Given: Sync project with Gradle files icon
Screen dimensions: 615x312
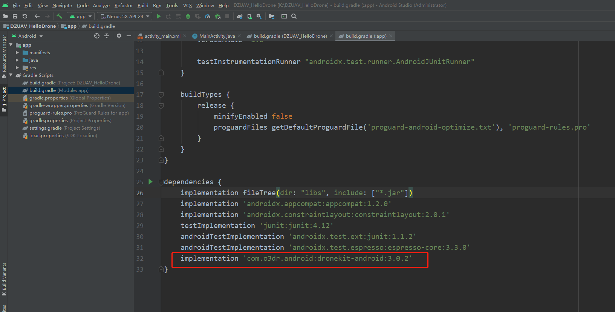Looking at the screenshot, I should 240,16.
